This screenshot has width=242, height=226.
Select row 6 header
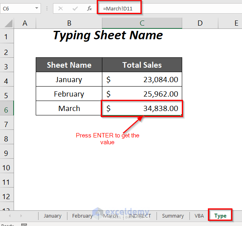(x=6, y=108)
